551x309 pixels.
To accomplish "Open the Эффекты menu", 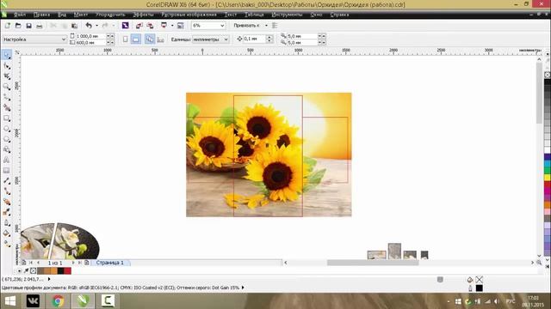I will coord(144,15).
